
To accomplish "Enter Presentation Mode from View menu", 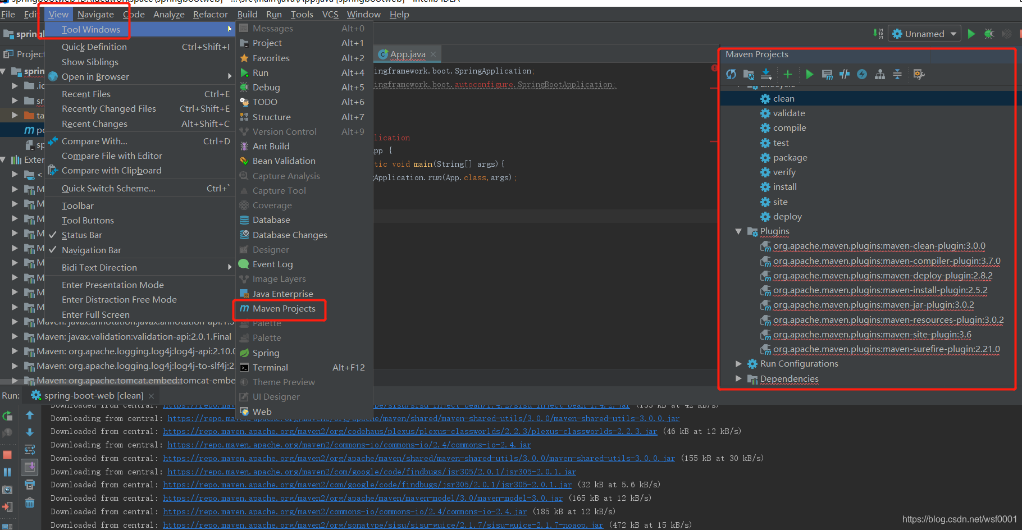I will 139,285.
